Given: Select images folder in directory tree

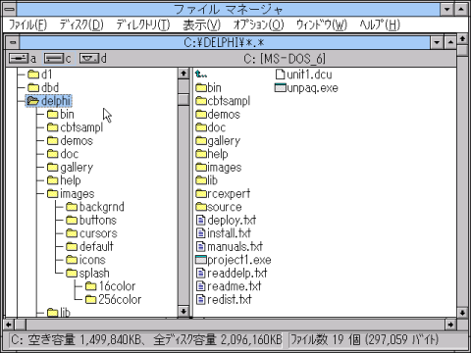Looking at the screenshot, I should pos(71,194).
